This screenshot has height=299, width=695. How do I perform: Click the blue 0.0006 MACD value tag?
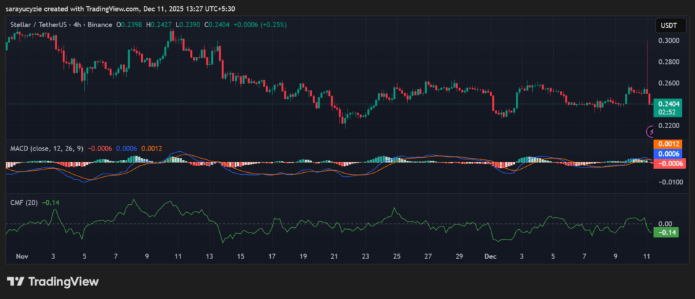[x=666, y=154]
